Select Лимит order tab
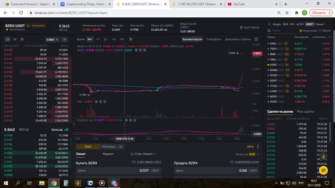 click(81, 154)
